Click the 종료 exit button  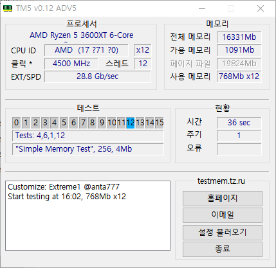(223, 249)
